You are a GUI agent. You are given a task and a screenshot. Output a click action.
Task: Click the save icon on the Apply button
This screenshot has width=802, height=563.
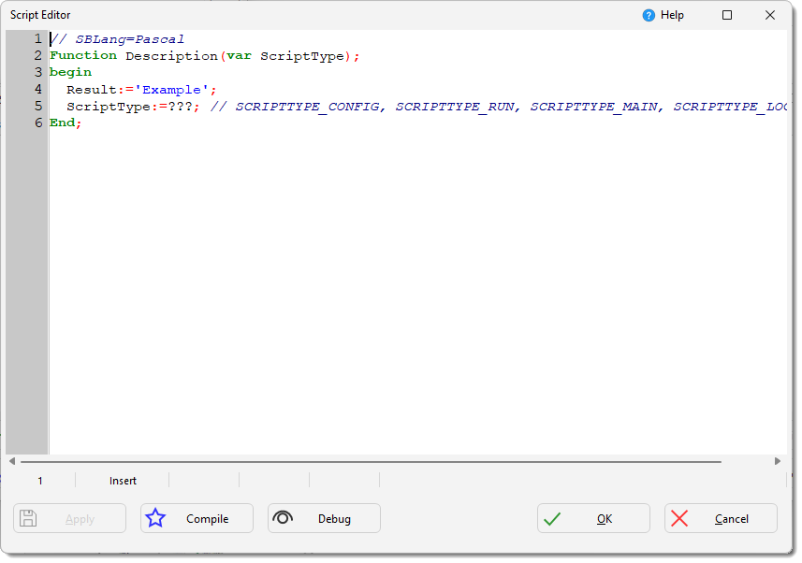tap(29, 518)
